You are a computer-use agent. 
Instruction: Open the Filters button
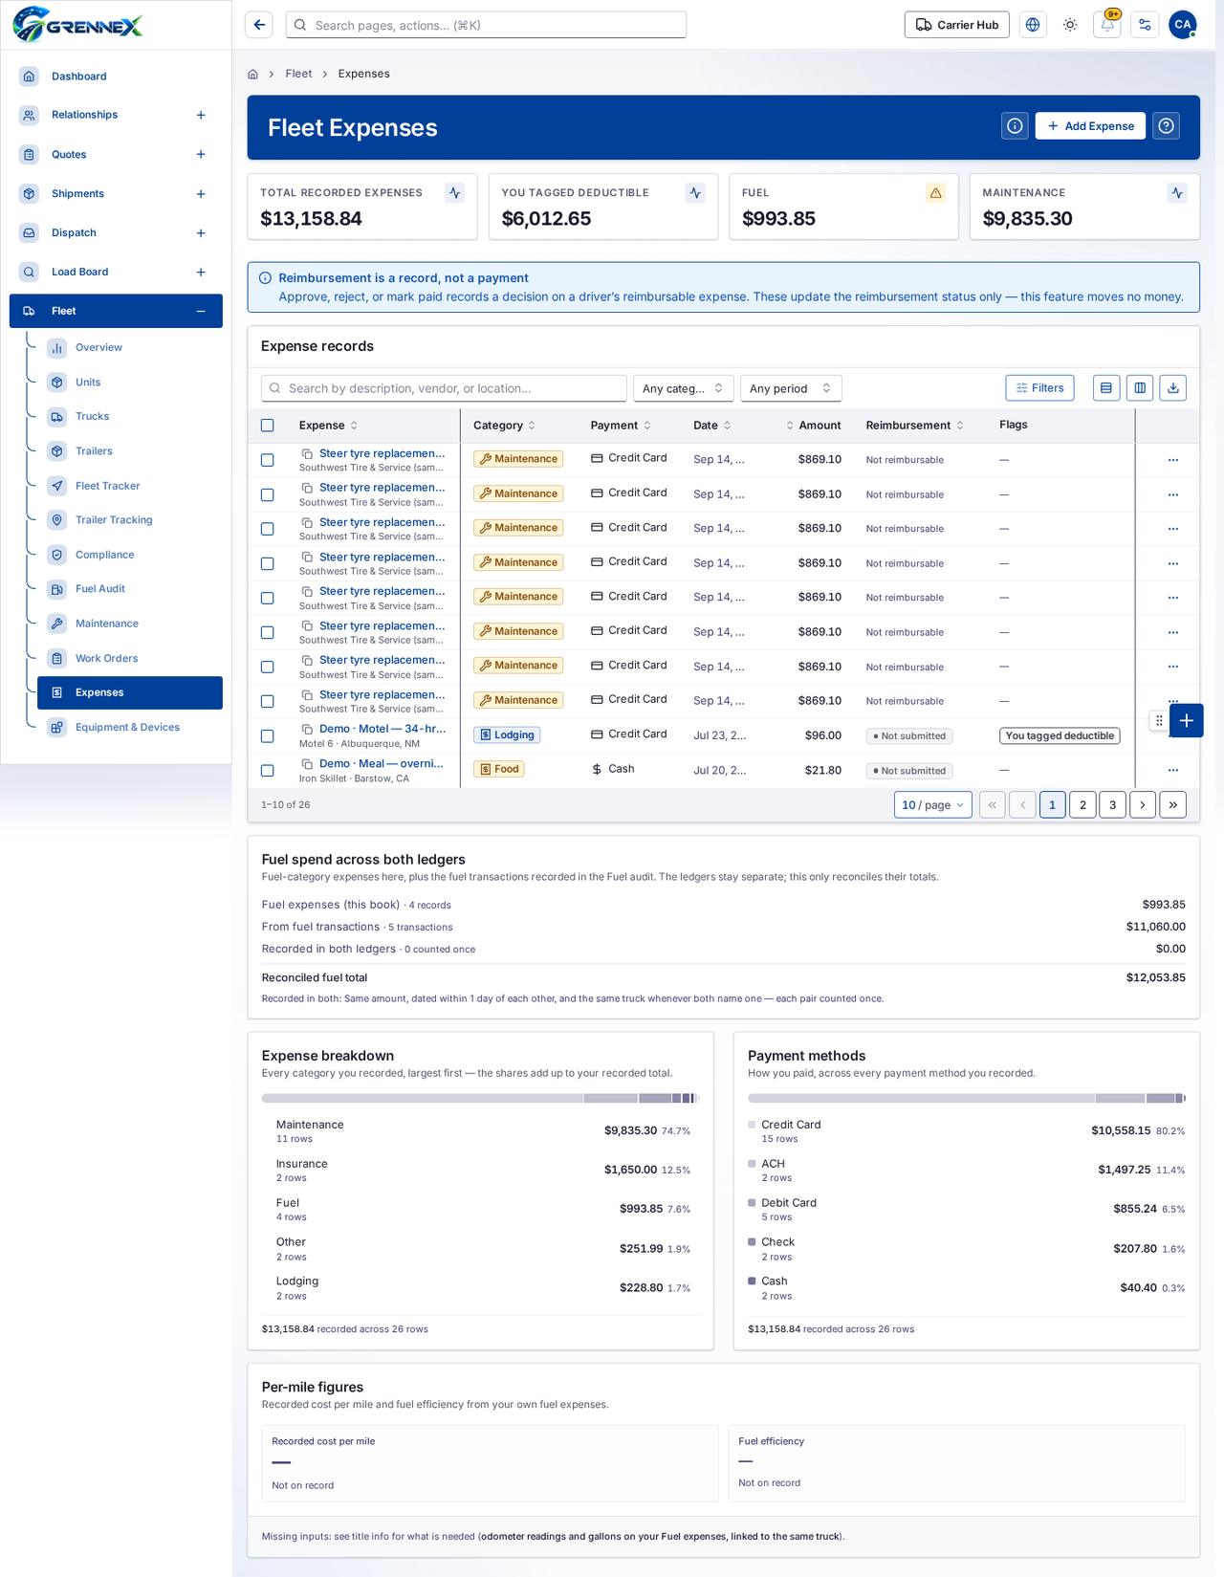[x=1040, y=387]
